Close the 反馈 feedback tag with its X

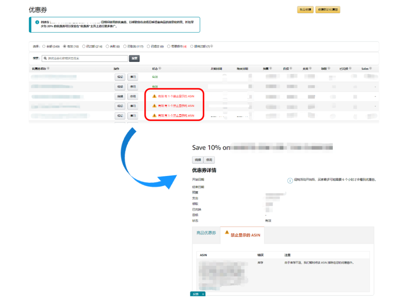click(203, 294)
